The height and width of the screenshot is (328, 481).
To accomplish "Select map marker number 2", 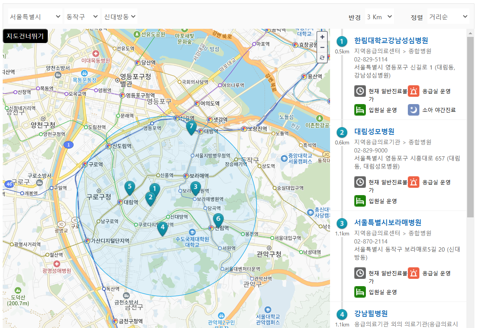I will click(x=151, y=199).
